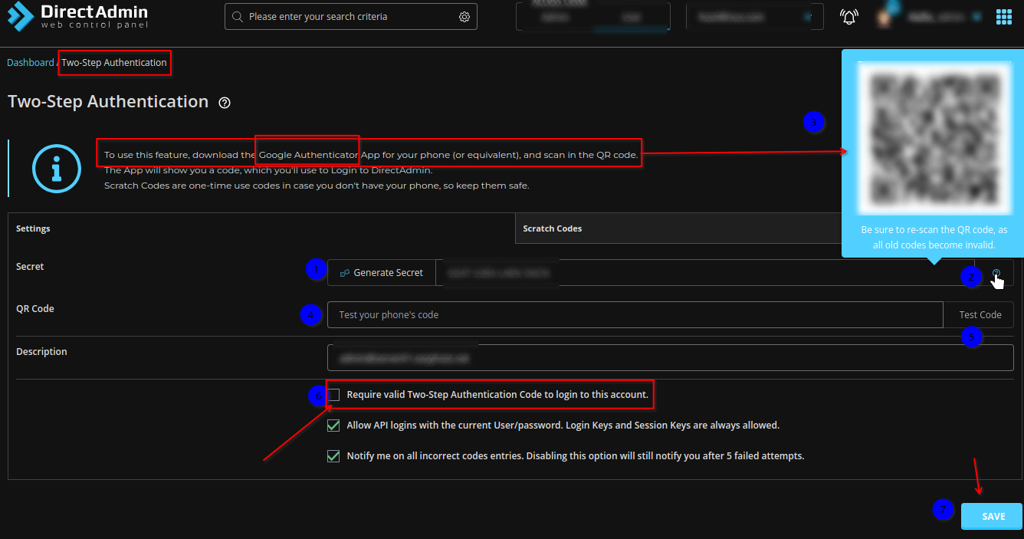Click the Secret row label
The image size is (1024, 539).
tap(30, 267)
